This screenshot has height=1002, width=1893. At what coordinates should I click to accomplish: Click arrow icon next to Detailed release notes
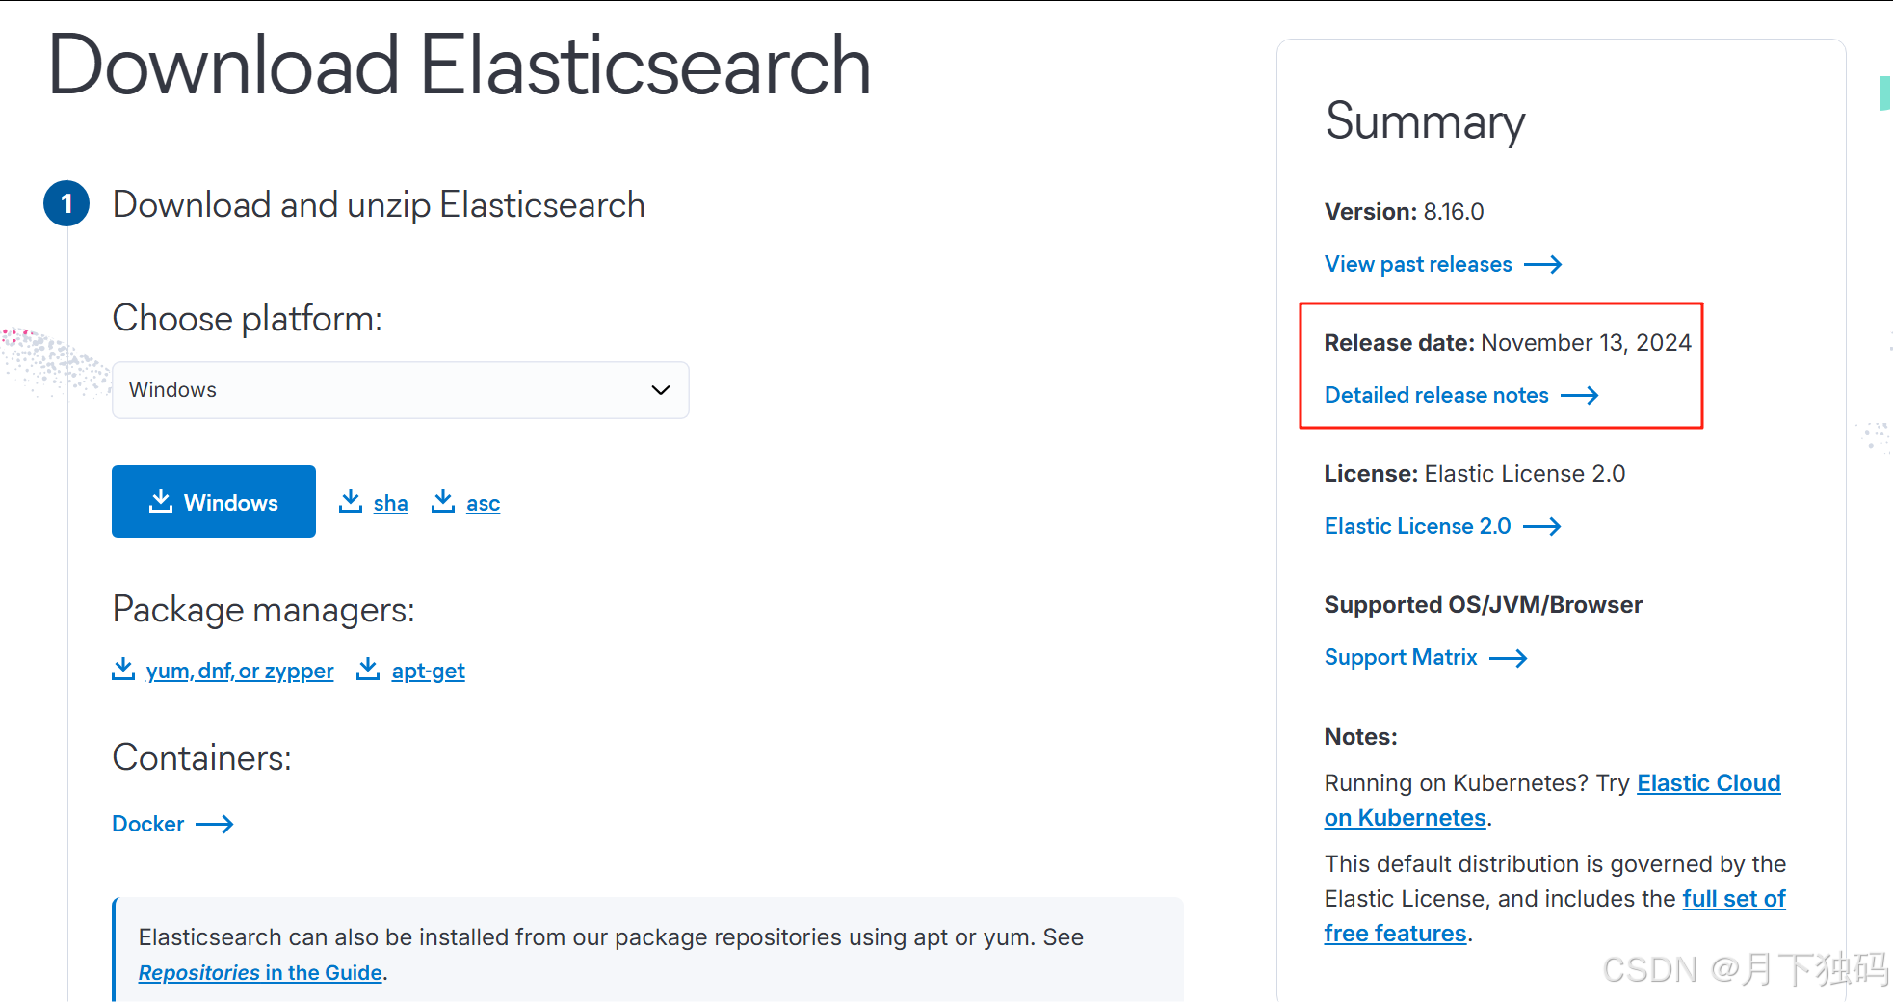1579,396
